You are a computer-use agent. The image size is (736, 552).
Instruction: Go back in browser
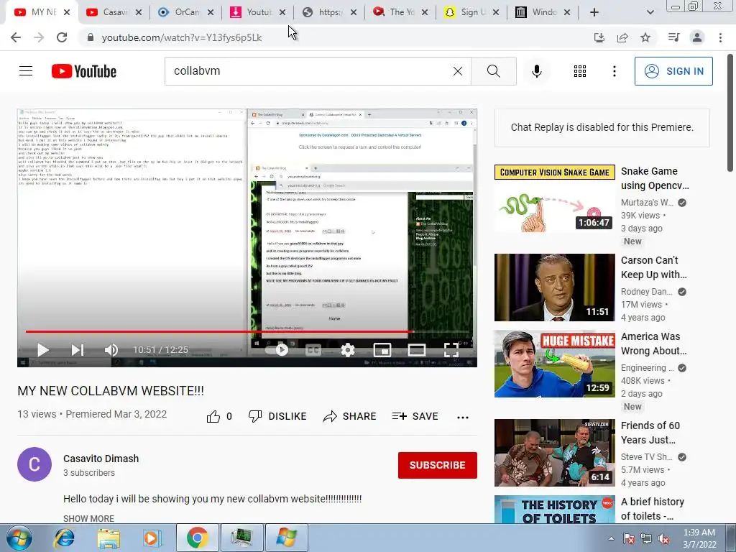16,37
